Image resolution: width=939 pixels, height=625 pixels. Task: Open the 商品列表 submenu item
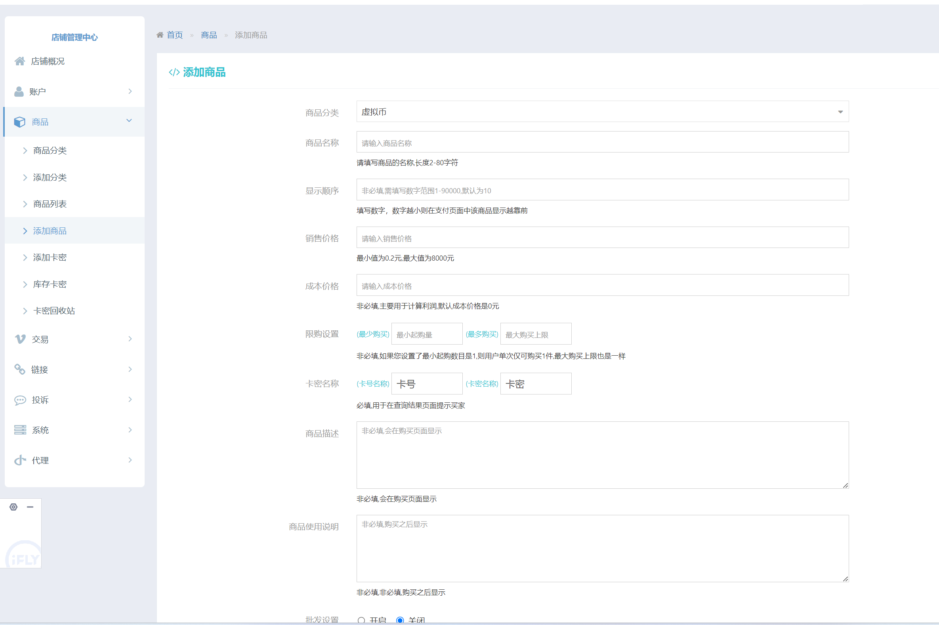50,204
